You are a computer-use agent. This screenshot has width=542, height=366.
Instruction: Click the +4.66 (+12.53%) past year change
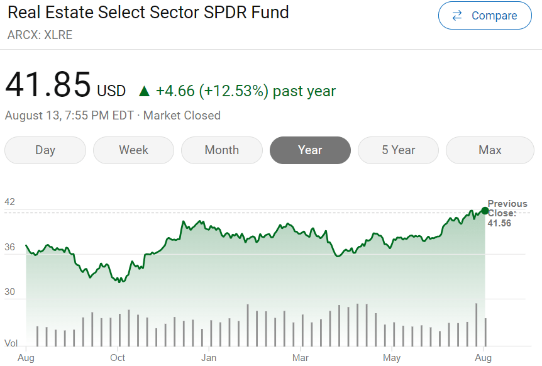pyautogui.click(x=246, y=91)
